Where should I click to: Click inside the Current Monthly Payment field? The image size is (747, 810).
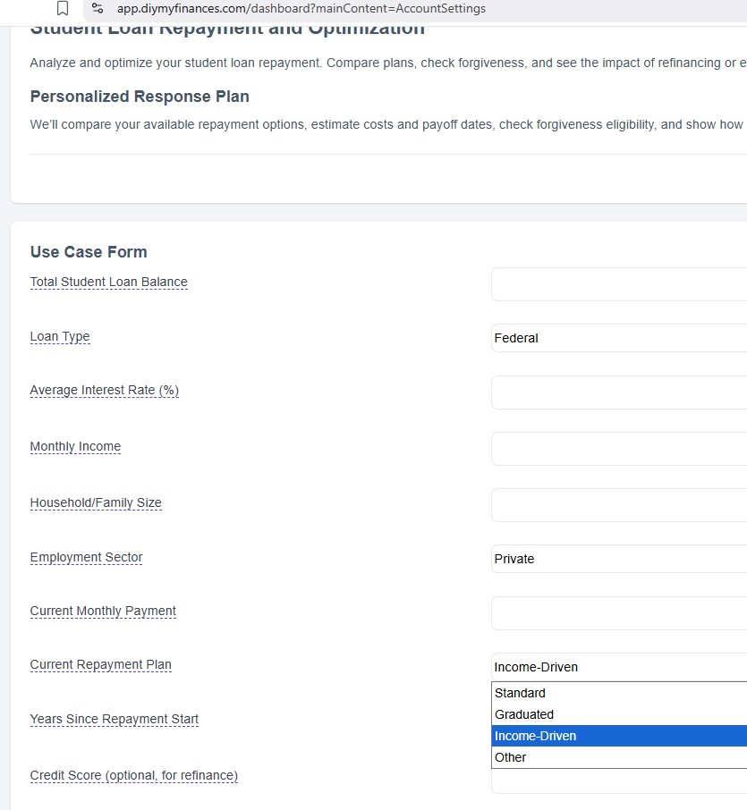point(617,612)
